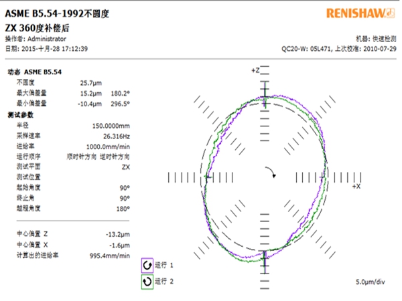Click the 进给率 value 1000.0mm/min
Screen dimensions: 402x301
(111, 145)
